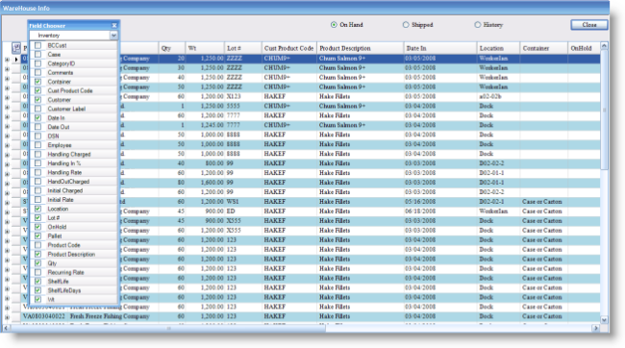Enable the Case field checkbox
The height and width of the screenshot is (348, 625).
coord(37,55)
